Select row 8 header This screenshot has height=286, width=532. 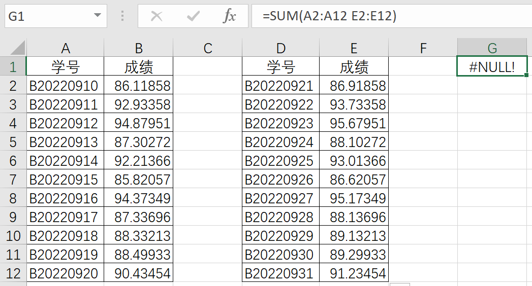coord(13,198)
